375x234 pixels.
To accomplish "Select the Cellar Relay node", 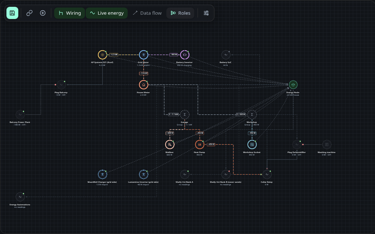I will (x=267, y=174).
